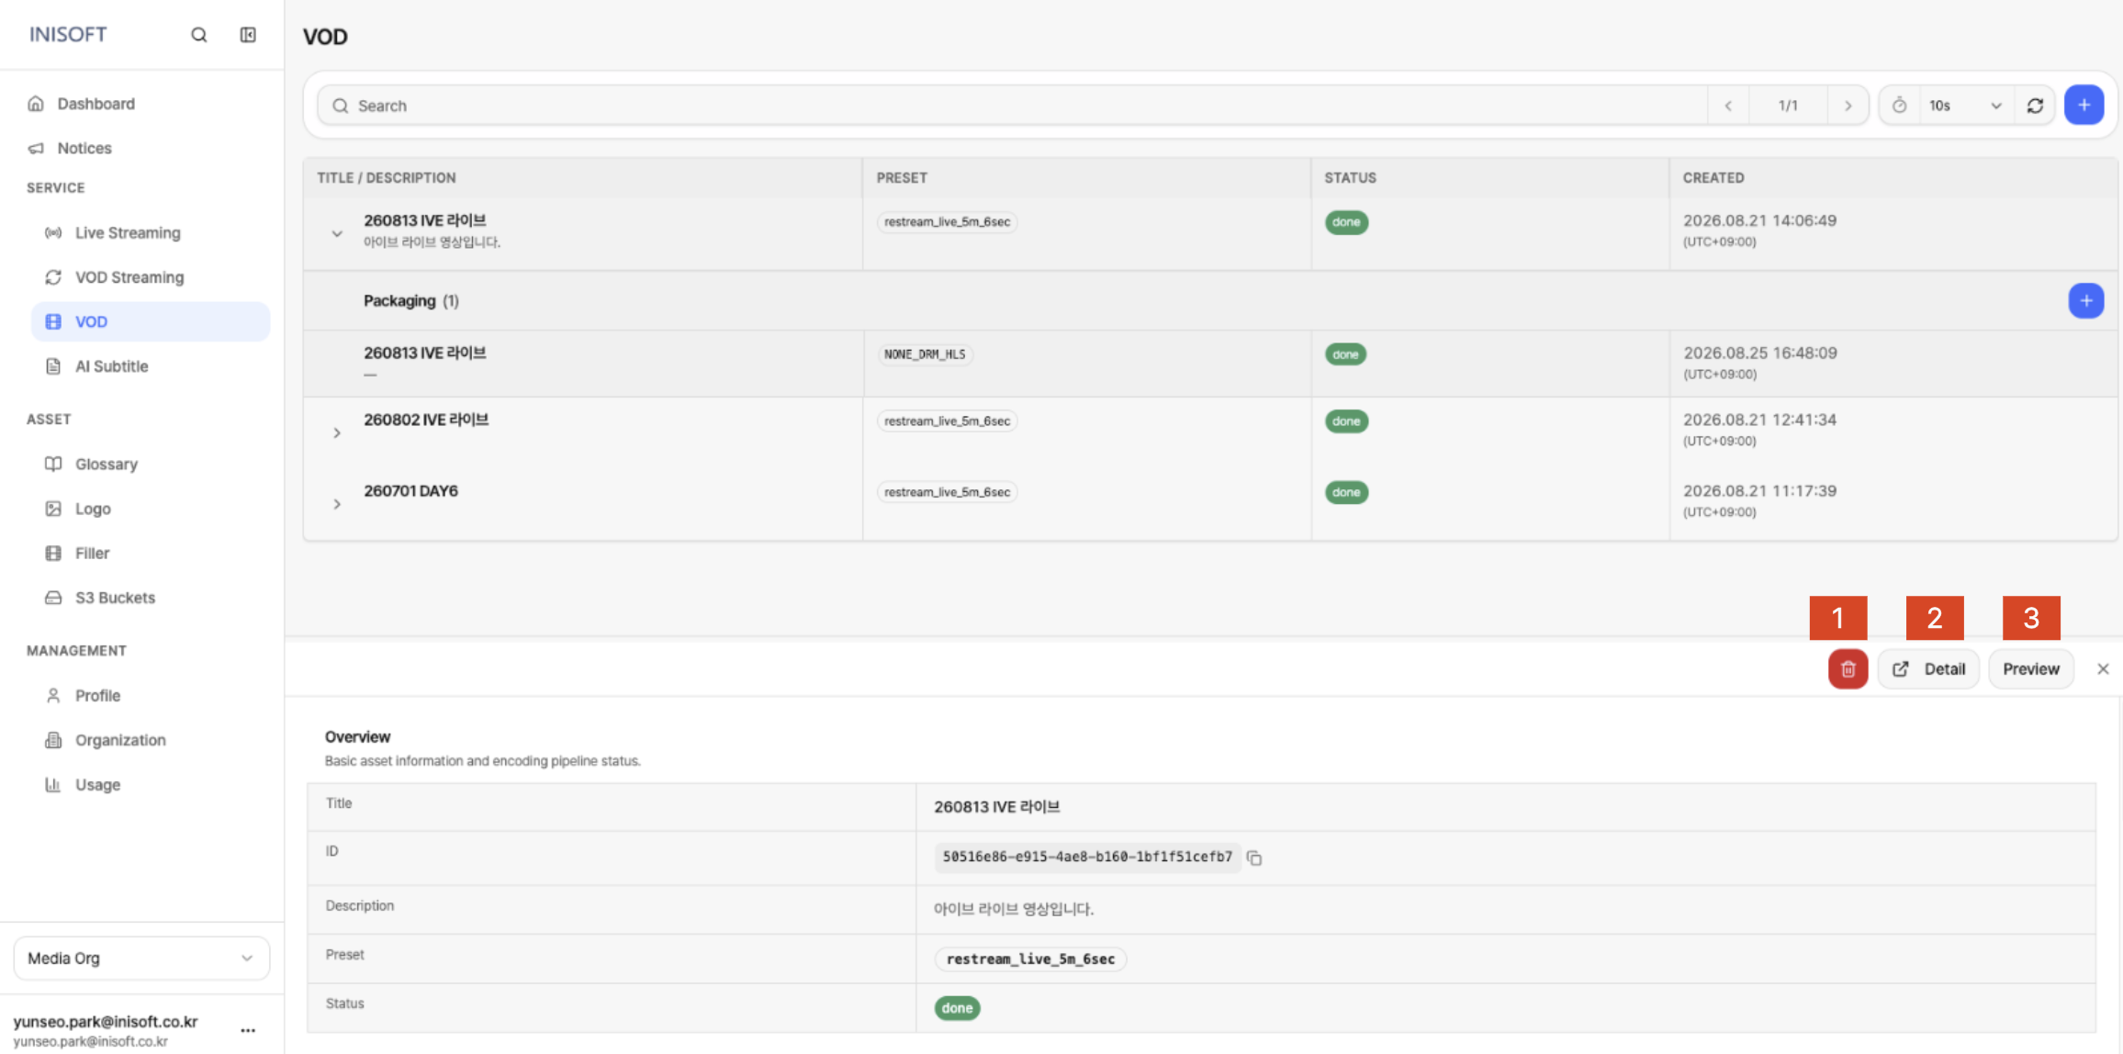Open the 10s refresh interval dropdown

tap(1964, 106)
